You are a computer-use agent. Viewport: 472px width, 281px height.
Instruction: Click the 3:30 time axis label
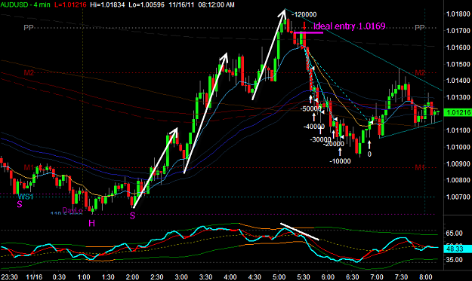tap(205, 276)
